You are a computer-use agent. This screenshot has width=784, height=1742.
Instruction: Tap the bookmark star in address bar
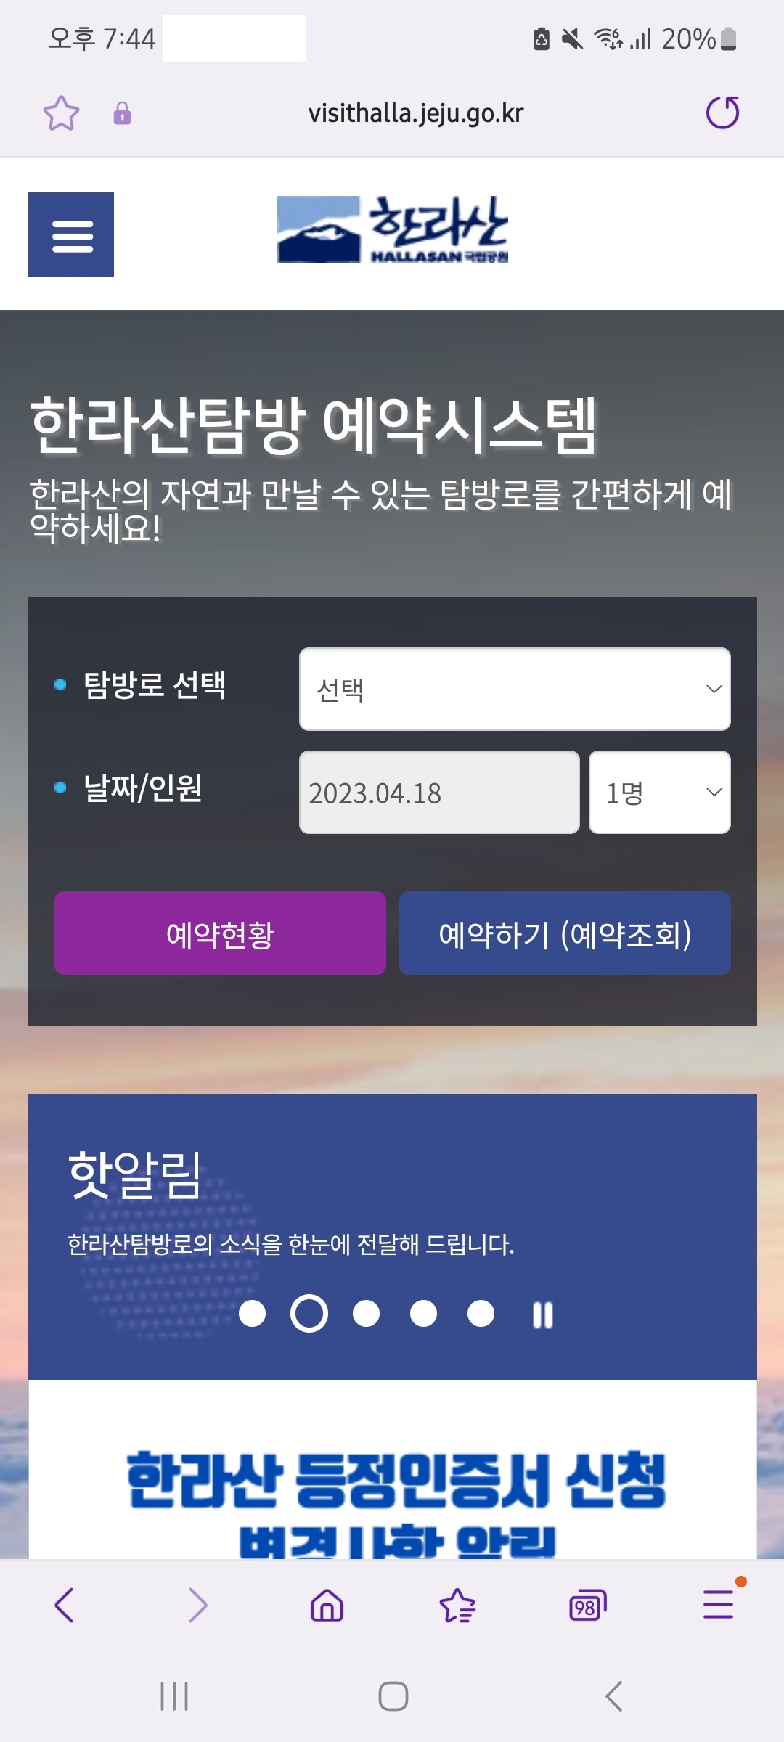pyautogui.click(x=61, y=113)
